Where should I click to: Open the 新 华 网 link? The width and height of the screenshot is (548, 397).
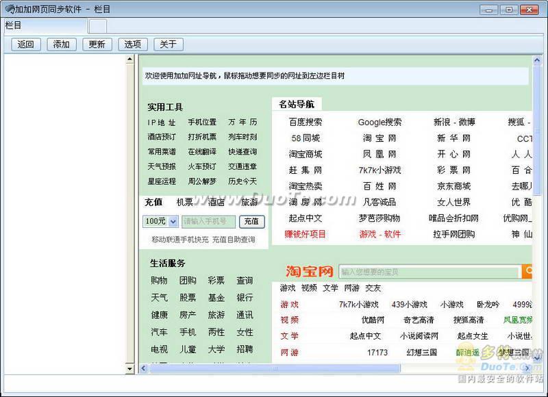pyautogui.click(x=453, y=138)
